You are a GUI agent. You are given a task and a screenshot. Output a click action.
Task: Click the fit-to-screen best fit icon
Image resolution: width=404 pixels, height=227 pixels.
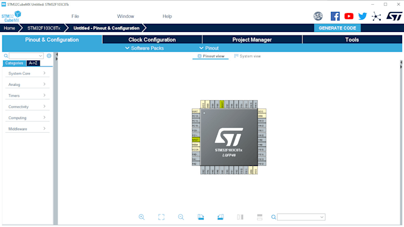[161, 217]
